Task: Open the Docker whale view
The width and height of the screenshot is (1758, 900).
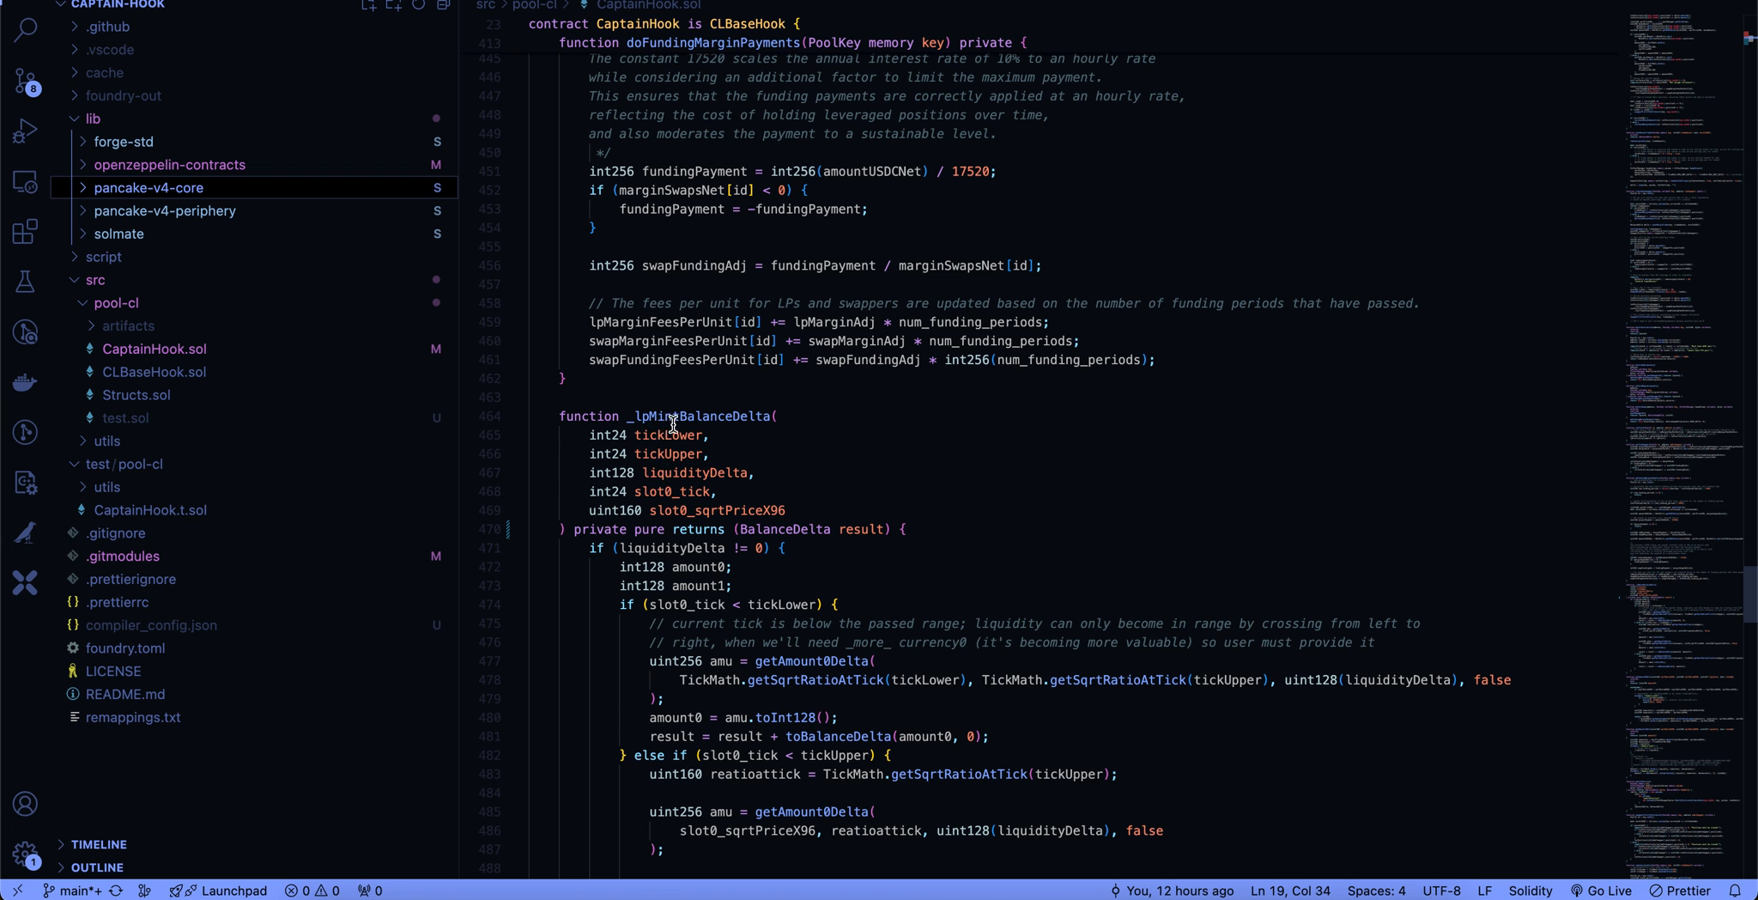Action: point(25,382)
